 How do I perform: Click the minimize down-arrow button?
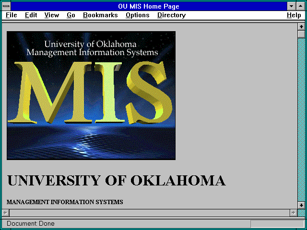tap(291, 6)
